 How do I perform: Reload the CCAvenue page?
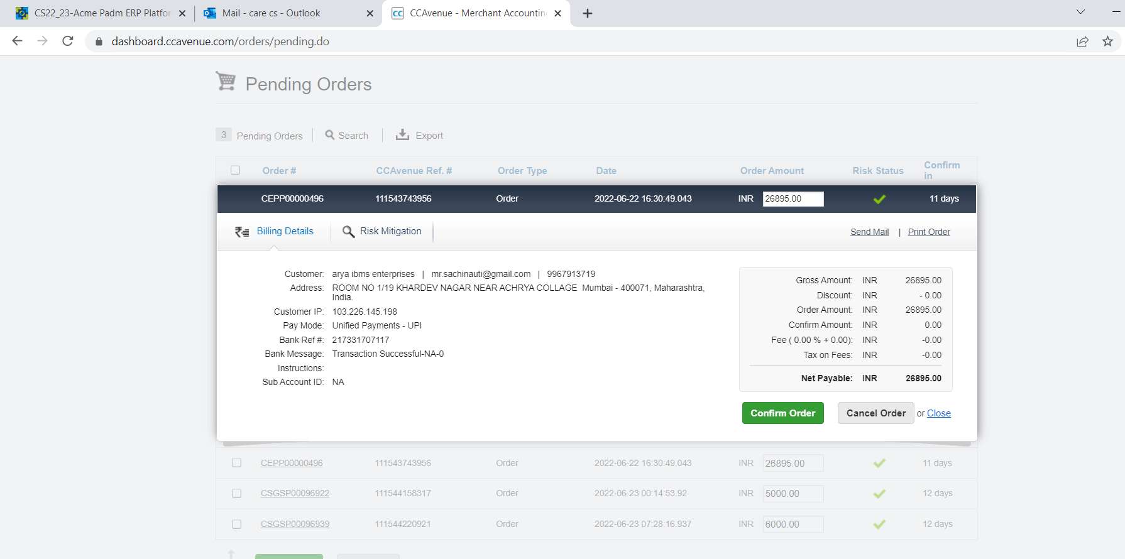pos(68,41)
